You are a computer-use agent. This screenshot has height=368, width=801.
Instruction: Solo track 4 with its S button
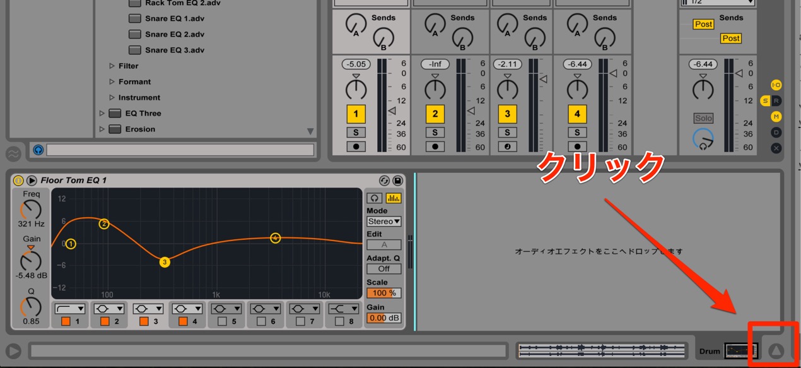pos(577,133)
